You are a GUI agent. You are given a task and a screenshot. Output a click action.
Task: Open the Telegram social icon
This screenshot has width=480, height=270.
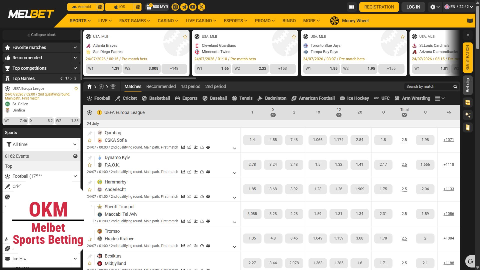click(x=184, y=7)
